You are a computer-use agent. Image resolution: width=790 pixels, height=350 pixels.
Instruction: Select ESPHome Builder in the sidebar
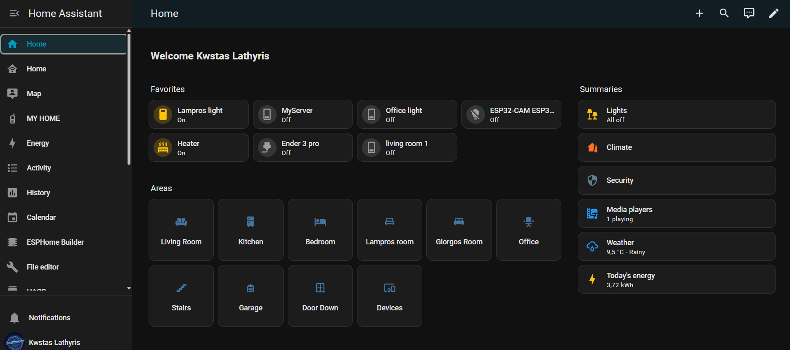pyautogui.click(x=55, y=242)
